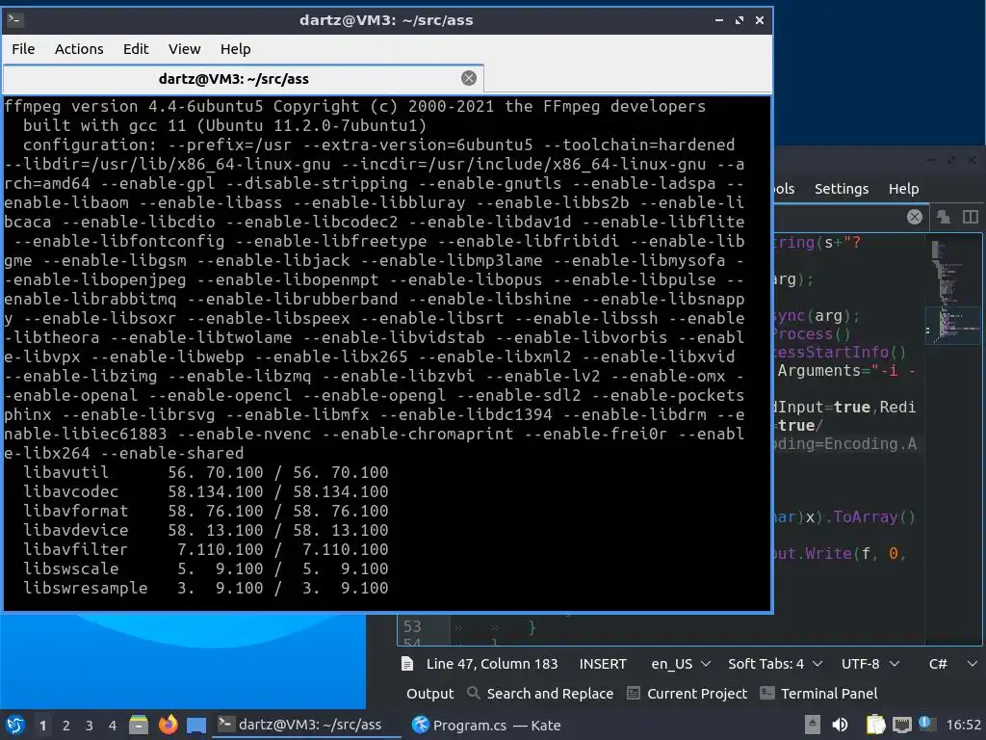The image size is (986, 740).
Task: Show Kate's Output panel
Action: (x=429, y=694)
